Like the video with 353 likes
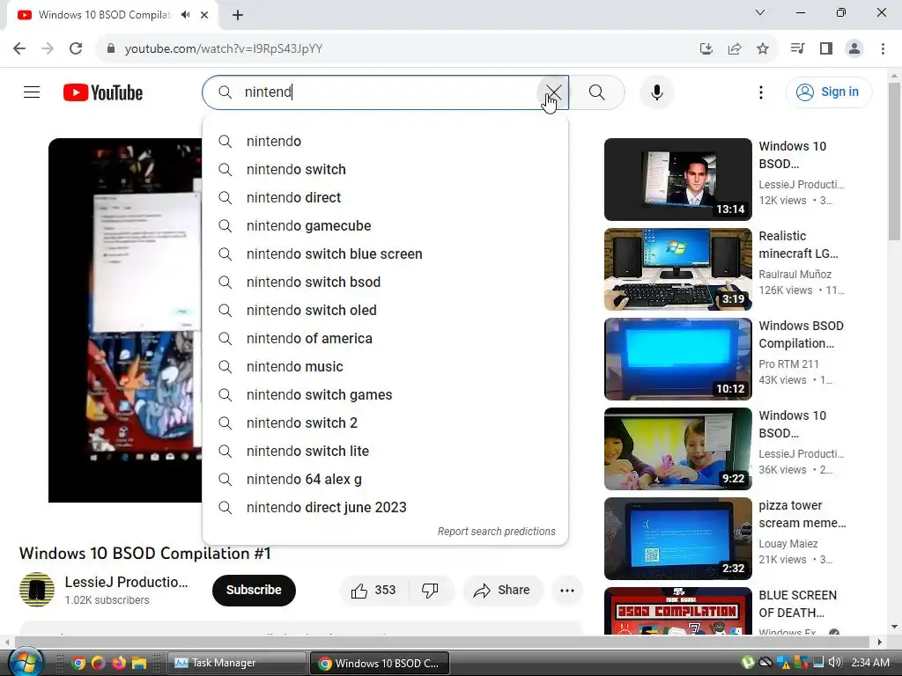This screenshot has height=676, width=902. coord(373,591)
